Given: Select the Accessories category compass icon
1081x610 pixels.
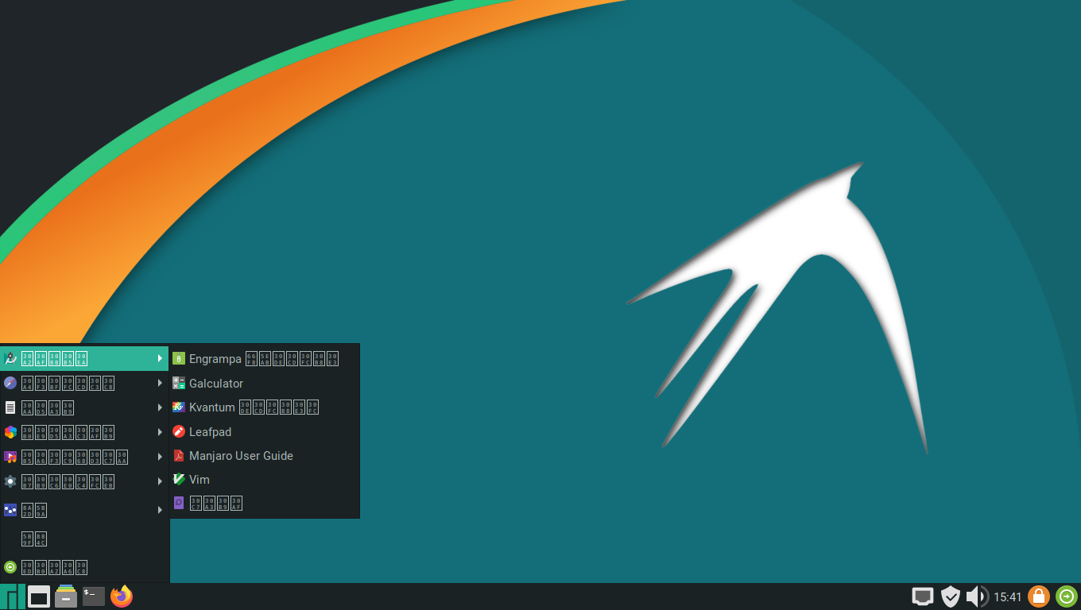Looking at the screenshot, I should [x=10, y=359].
